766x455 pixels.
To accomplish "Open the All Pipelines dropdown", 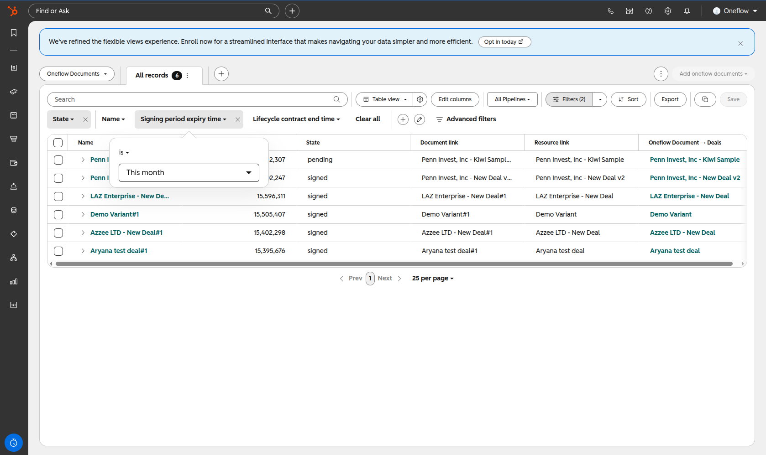I will [x=512, y=99].
